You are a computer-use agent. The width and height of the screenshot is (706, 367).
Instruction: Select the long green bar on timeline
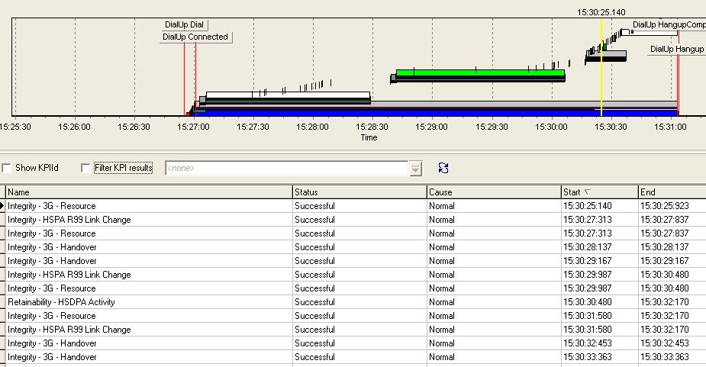(480, 73)
